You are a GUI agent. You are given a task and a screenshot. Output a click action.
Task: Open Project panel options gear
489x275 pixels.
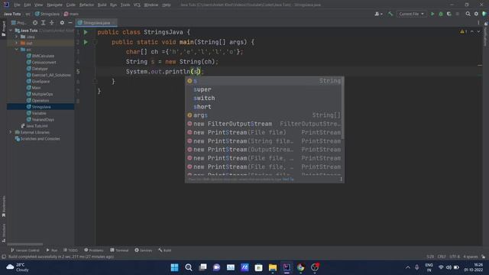click(x=62, y=23)
